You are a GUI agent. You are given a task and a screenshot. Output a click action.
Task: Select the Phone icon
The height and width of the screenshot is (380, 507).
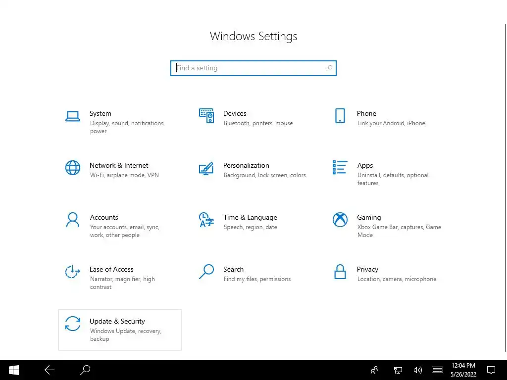(x=340, y=116)
